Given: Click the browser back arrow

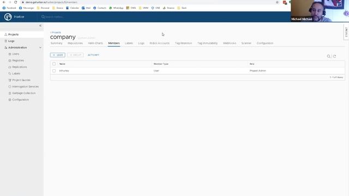Looking at the screenshot, I should (x=4, y=2).
